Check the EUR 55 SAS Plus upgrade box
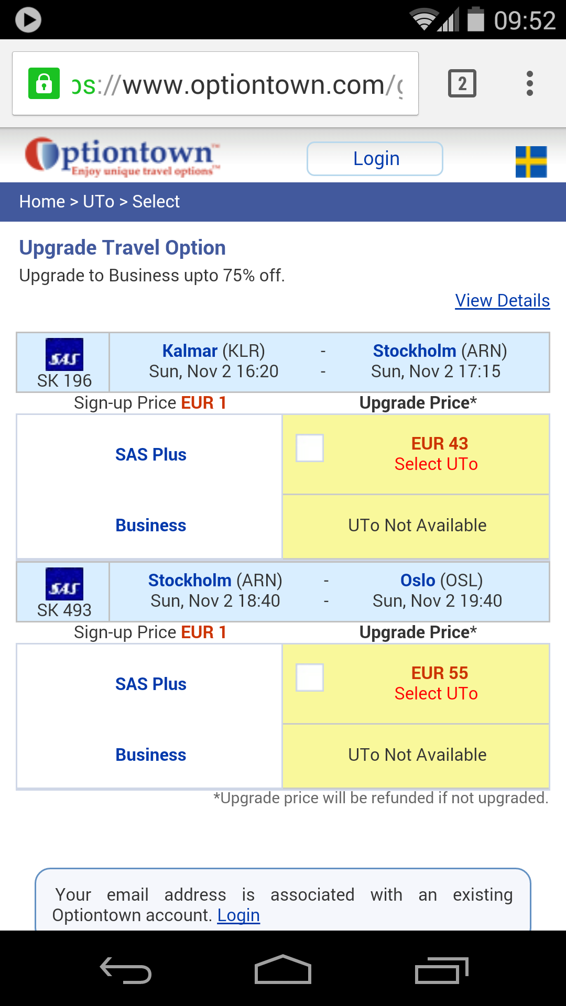The image size is (566, 1006). [x=310, y=677]
